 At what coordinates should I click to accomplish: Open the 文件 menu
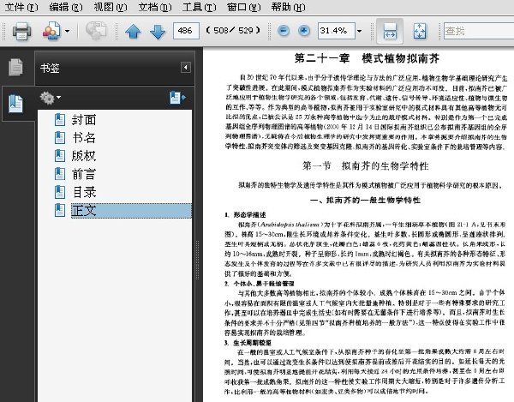click(21, 7)
